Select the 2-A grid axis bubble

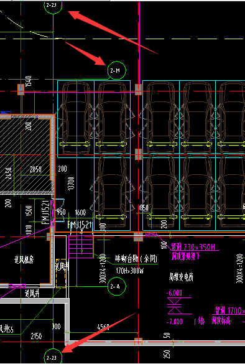click(x=117, y=286)
